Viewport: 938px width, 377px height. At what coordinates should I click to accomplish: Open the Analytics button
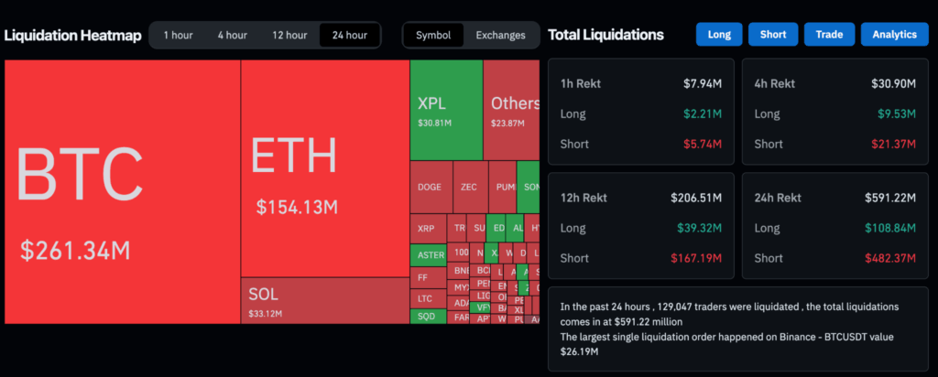coord(894,35)
